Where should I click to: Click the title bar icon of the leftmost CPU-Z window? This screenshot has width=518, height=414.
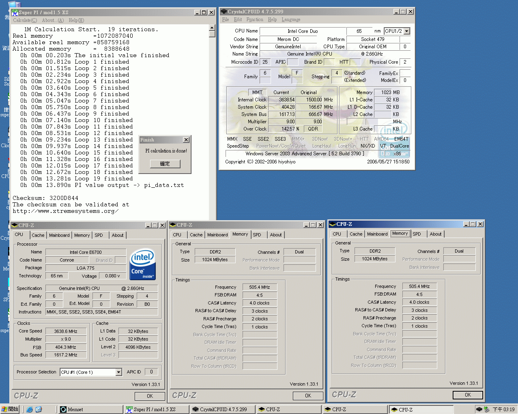point(14,225)
